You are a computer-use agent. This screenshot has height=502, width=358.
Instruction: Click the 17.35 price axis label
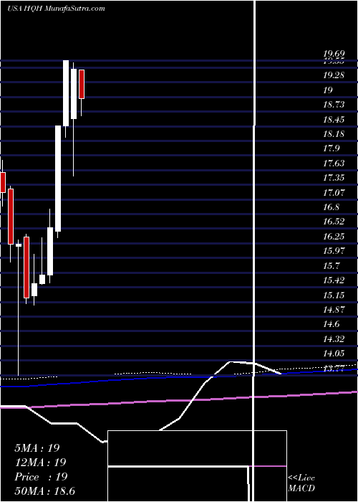[334, 178]
